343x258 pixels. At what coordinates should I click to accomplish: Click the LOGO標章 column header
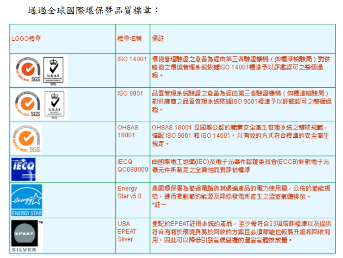tap(26, 38)
